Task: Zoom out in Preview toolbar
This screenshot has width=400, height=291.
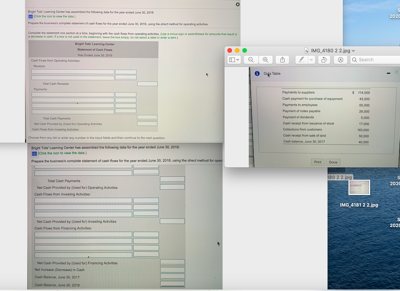Action: tap(251, 60)
